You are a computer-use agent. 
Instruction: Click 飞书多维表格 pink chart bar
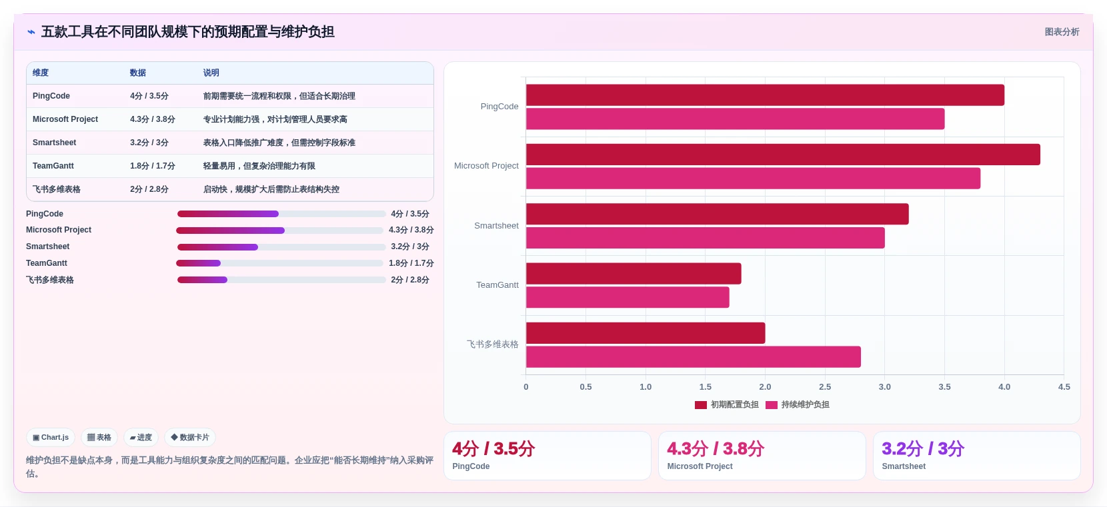click(694, 356)
